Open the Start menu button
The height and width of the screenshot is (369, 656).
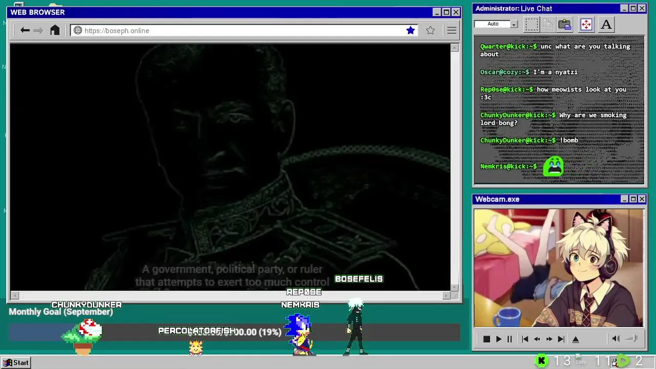[17, 362]
